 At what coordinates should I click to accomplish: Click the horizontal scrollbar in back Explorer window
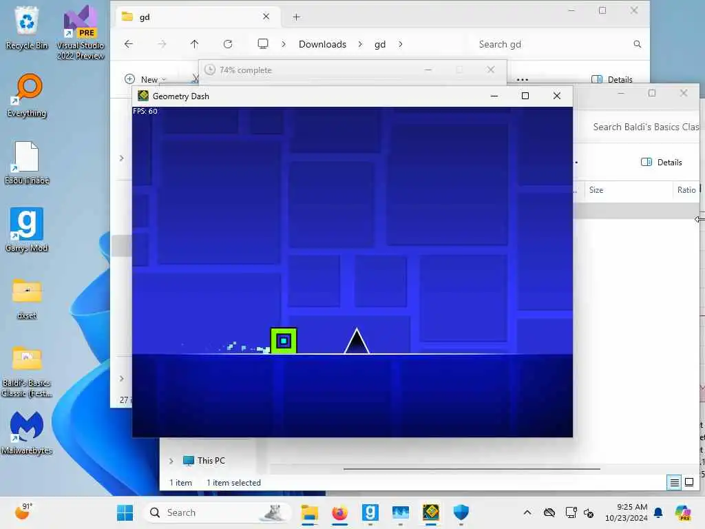(472, 468)
